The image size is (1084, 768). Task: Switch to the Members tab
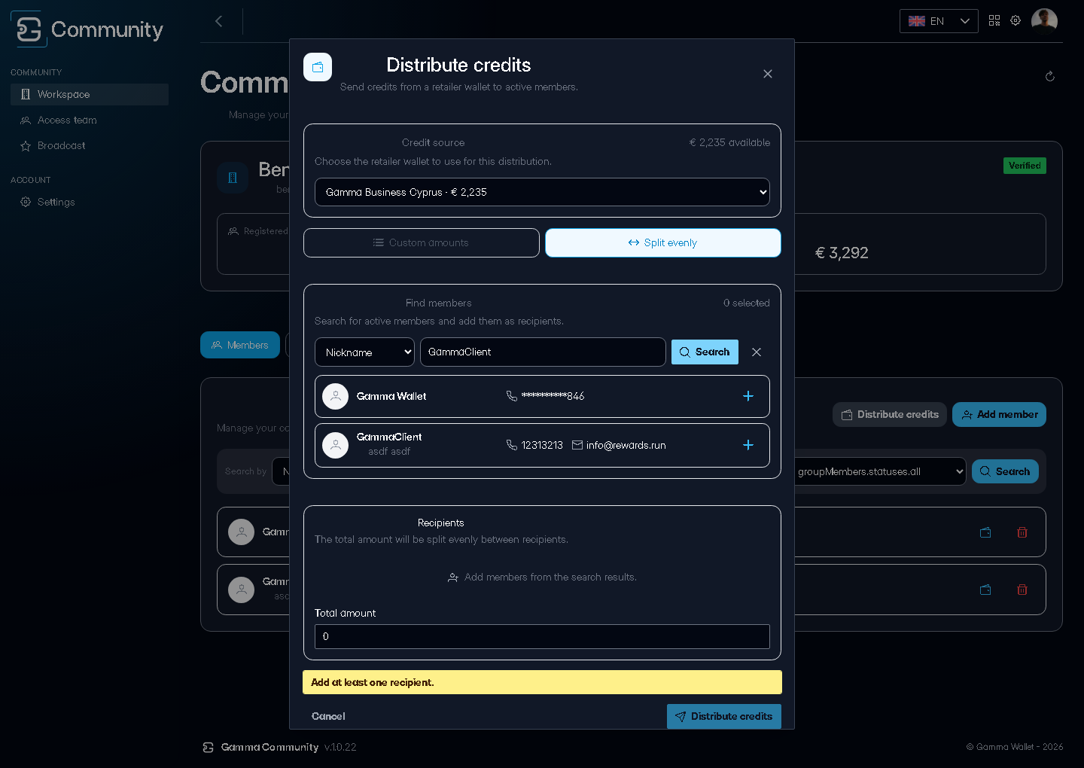tap(240, 345)
